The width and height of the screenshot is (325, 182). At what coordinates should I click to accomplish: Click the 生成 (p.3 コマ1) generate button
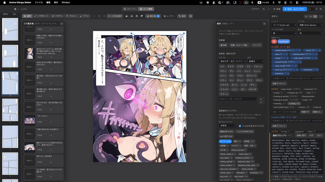pos(294,9)
